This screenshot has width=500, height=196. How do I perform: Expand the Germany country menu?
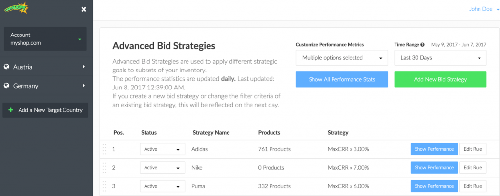click(46, 86)
